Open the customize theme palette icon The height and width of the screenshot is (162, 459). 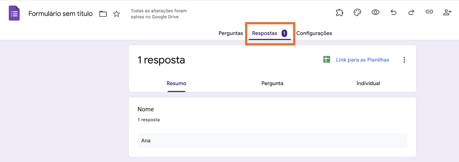[357, 13]
